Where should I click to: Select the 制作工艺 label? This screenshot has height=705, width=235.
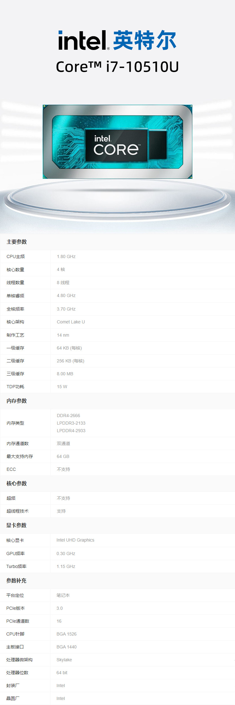coord(15,335)
